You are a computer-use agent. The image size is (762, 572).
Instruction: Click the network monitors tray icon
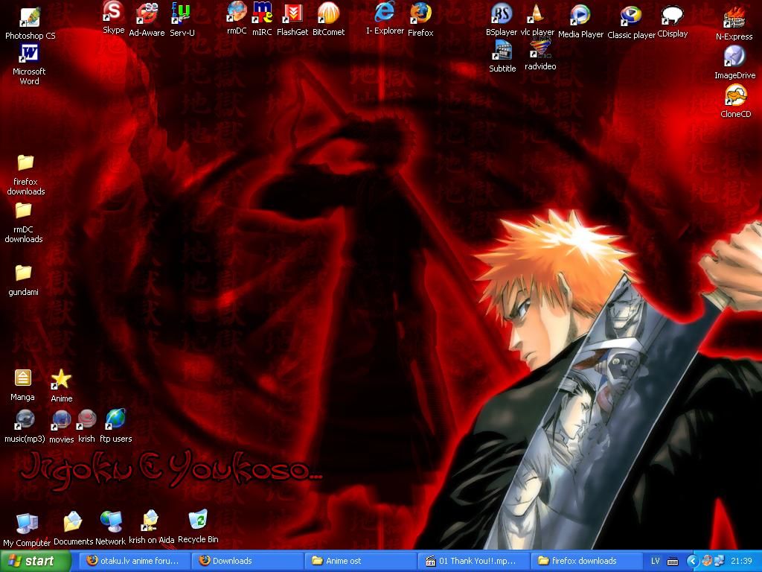coord(720,562)
